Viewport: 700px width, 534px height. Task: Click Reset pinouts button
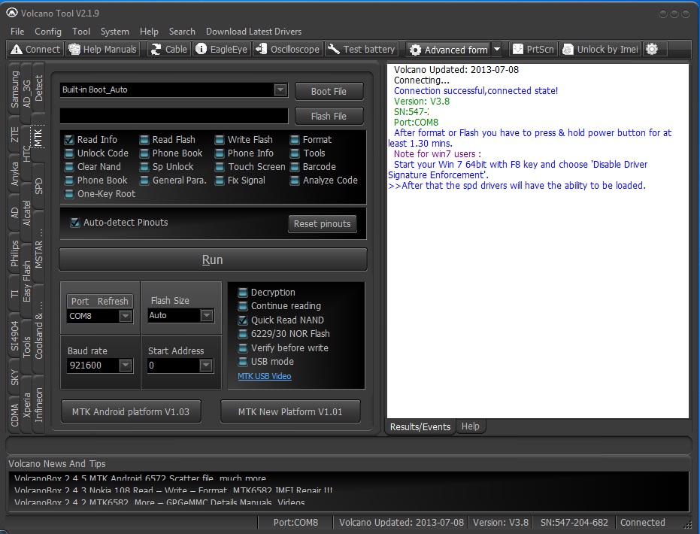point(323,223)
